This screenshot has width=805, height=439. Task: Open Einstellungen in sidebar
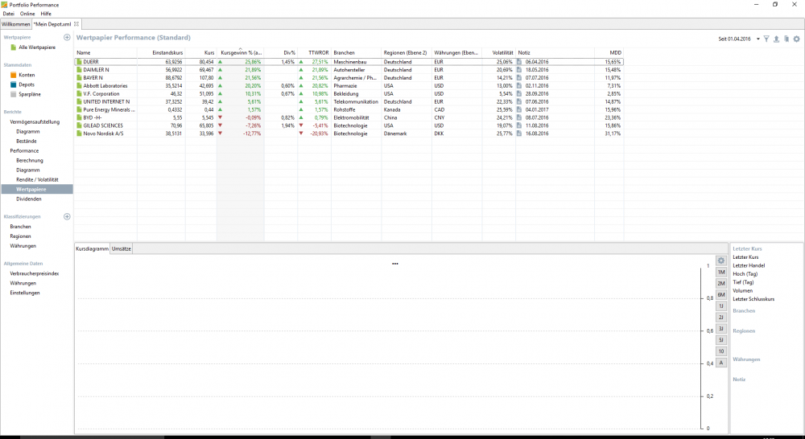[25, 293]
